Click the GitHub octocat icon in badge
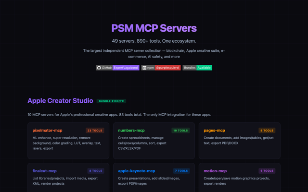 coord(99,68)
